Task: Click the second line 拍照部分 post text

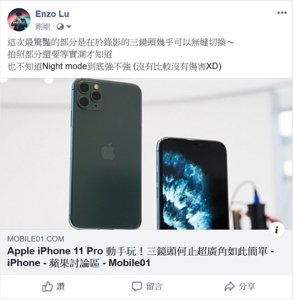Action: pyautogui.click(x=60, y=54)
